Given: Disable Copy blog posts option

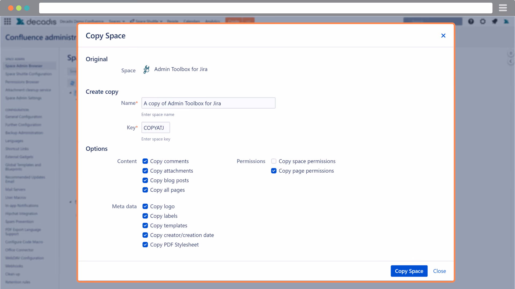Looking at the screenshot, I should tap(145, 180).
